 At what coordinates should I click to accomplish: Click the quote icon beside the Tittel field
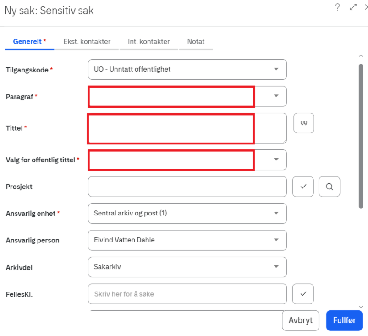click(303, 123)
